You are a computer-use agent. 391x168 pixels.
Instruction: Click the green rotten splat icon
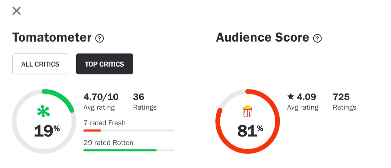[x=44, y=111]
